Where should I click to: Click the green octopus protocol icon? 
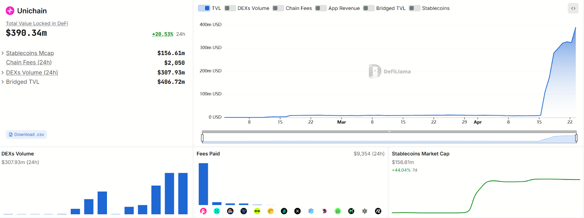(338, 211)
